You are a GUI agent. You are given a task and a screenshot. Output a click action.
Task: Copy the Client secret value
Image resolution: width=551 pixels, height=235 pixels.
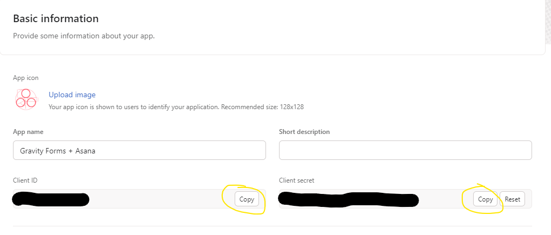pyautogui.click(x=485, y=199)
